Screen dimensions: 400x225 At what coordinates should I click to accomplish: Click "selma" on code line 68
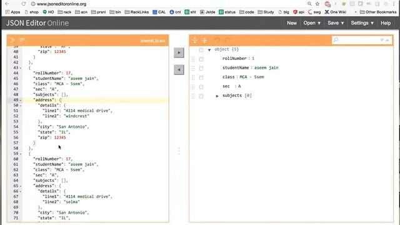click(x=72, y=202)
